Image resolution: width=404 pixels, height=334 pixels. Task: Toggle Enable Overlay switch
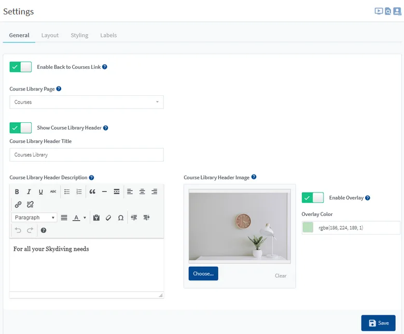tap(313, 198)
